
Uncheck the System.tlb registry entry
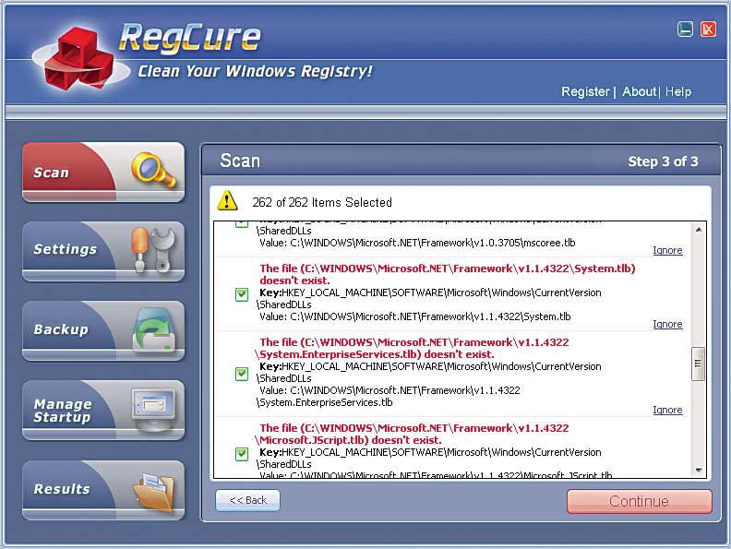(242, 294)
